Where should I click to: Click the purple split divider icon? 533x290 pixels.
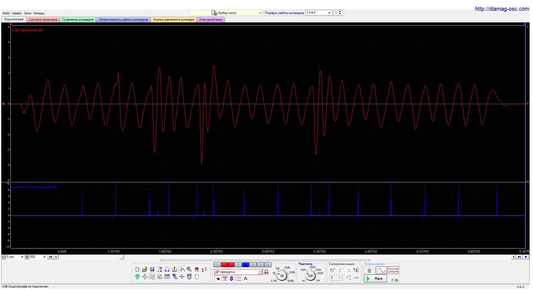point(182,277)
